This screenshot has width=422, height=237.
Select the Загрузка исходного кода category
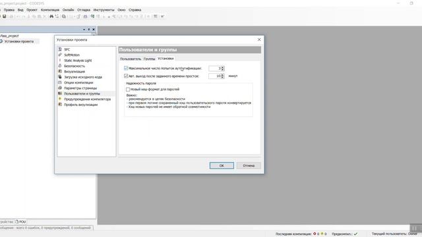(x=83, y=77)
